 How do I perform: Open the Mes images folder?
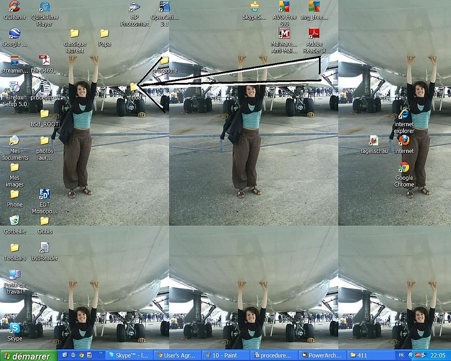(x=15, y=175)
